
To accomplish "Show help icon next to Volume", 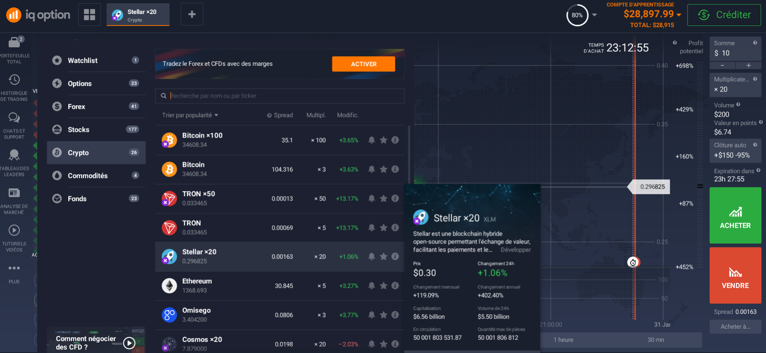I will pyautogui.click(x=738, y=105).
